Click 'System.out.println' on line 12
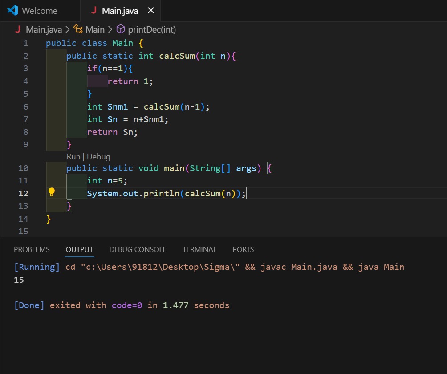This screenshot has width=447, height=374. pyautogui.click(x=134, y=193)
